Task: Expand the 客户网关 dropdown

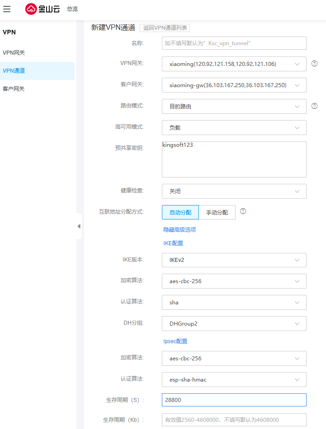Action: [x=234, y=85]
